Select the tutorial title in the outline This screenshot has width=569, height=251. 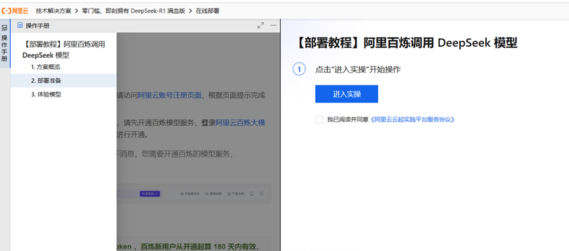(64, 50)
